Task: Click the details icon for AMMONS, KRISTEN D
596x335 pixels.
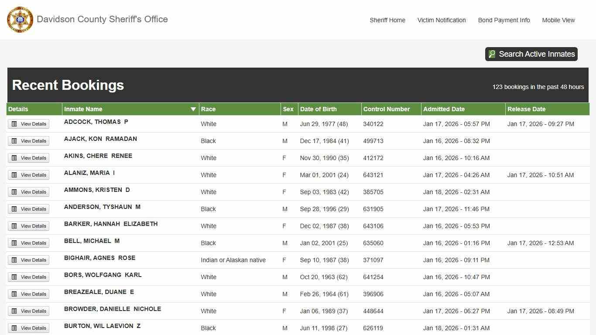Action: [14, 192]
